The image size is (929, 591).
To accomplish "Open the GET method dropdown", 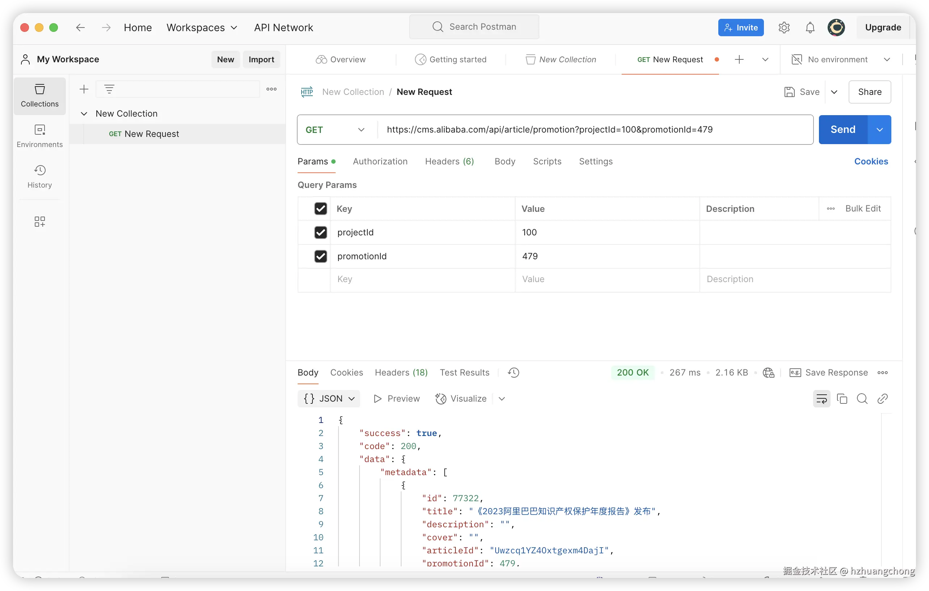I will tap(335, 130).
